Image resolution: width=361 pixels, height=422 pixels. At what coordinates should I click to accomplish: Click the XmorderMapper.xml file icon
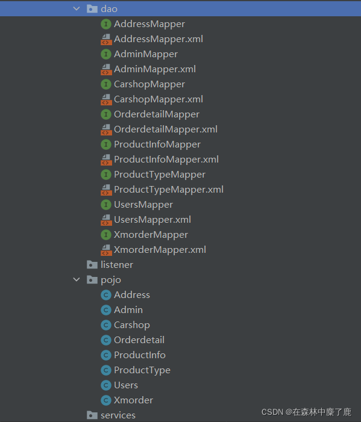[106, 250]
